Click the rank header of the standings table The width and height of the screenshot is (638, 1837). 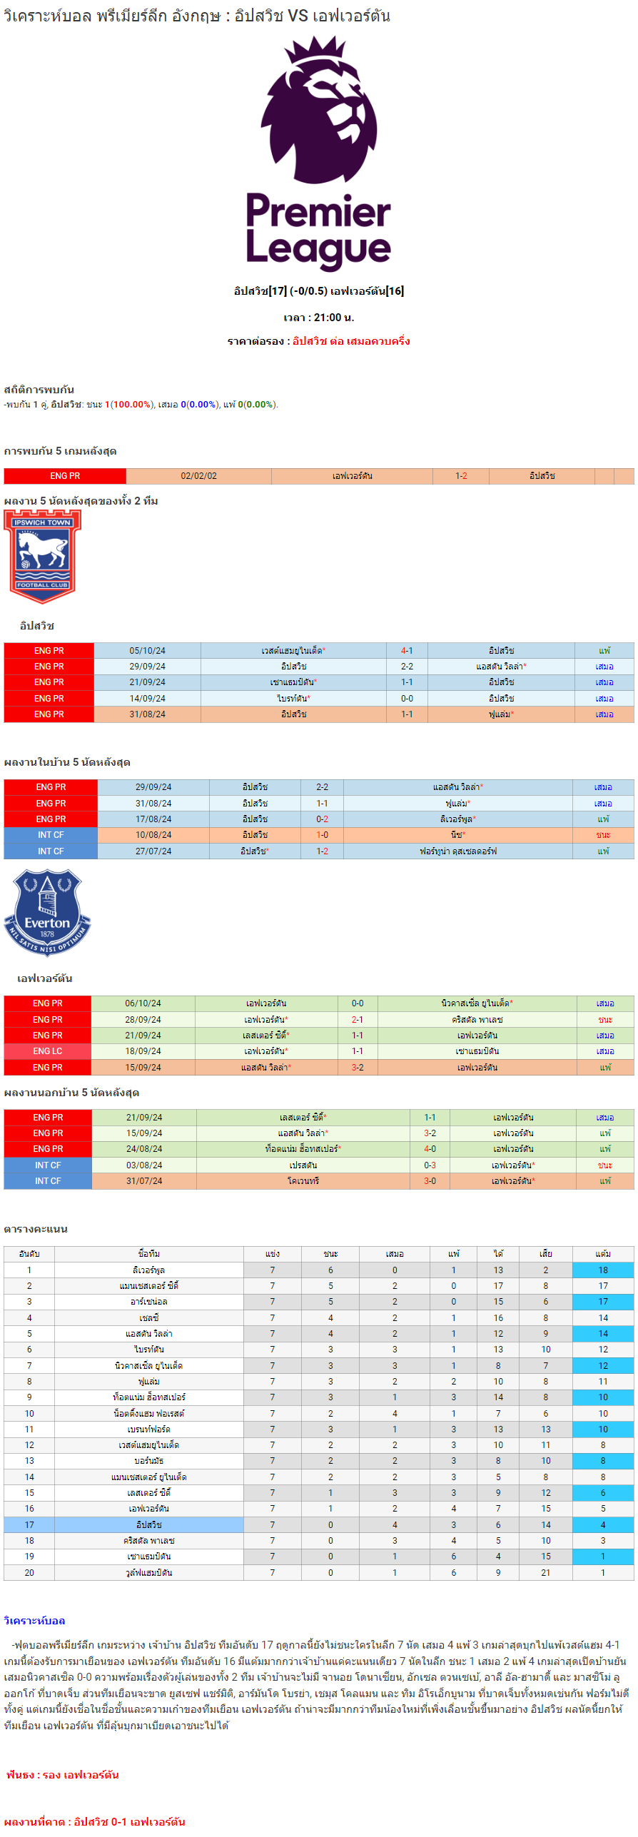click(29, 1254)
